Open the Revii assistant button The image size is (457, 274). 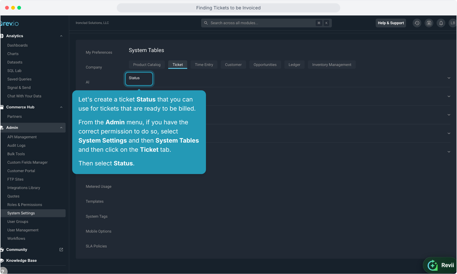coord(440,265)
